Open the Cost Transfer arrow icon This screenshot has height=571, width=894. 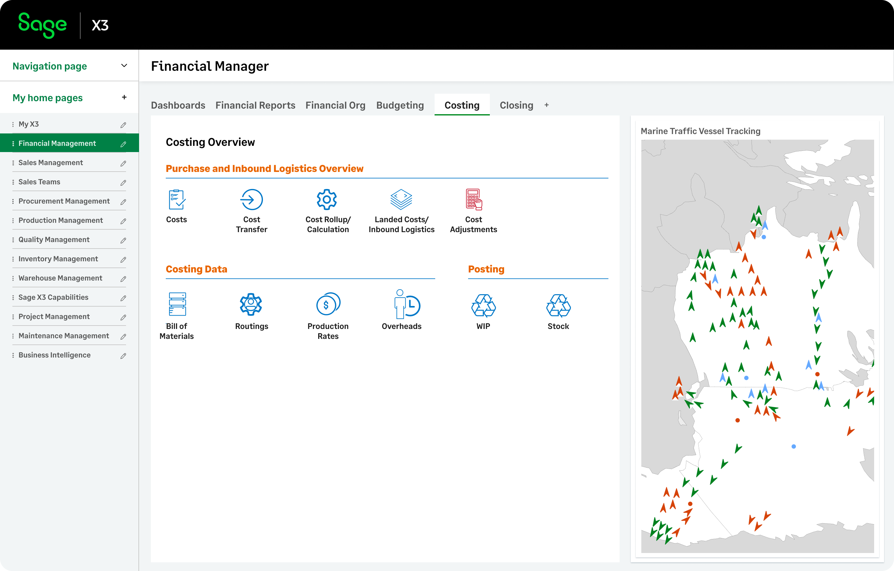coord(251,200)
